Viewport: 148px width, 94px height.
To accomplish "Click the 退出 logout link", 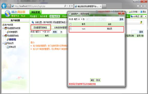I will coord(143,12).
